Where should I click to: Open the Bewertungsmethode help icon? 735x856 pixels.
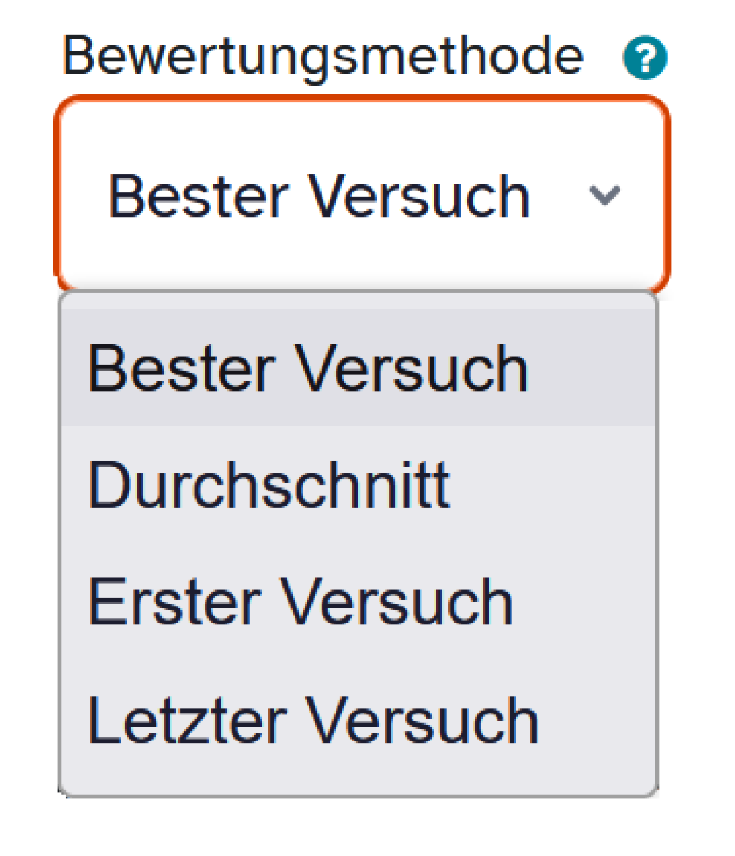[644, 58]
